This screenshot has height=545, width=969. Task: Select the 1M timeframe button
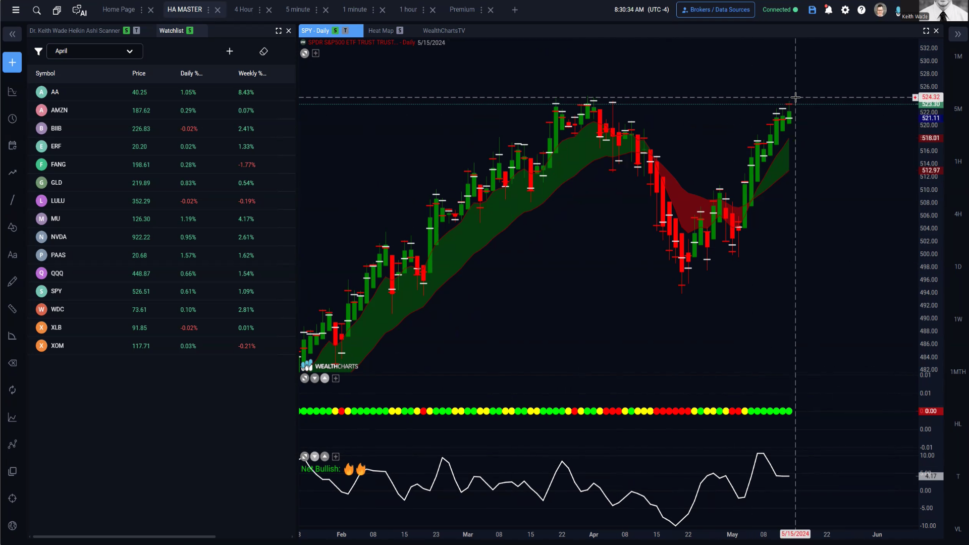[x=958, y=57]
